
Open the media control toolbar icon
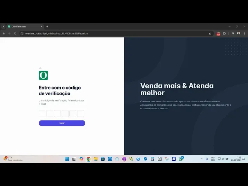point(232,33)
